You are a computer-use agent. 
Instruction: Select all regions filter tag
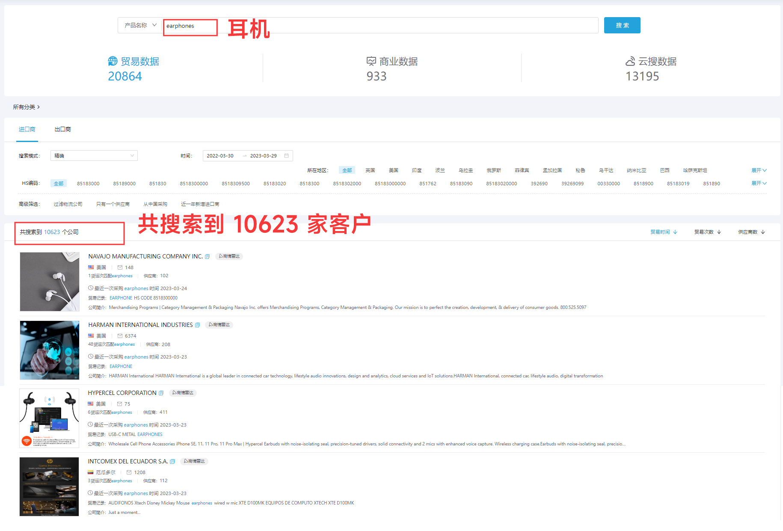click(x=347, y=170)
